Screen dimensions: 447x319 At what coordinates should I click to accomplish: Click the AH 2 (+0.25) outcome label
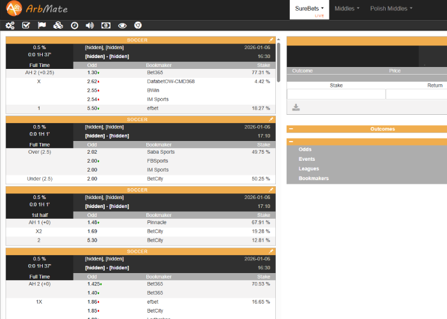point(40,73)
